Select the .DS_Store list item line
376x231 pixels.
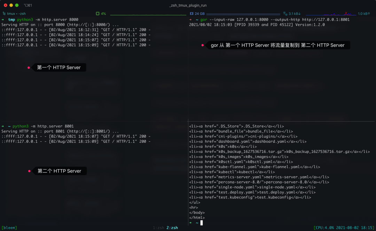click(236, 126)
